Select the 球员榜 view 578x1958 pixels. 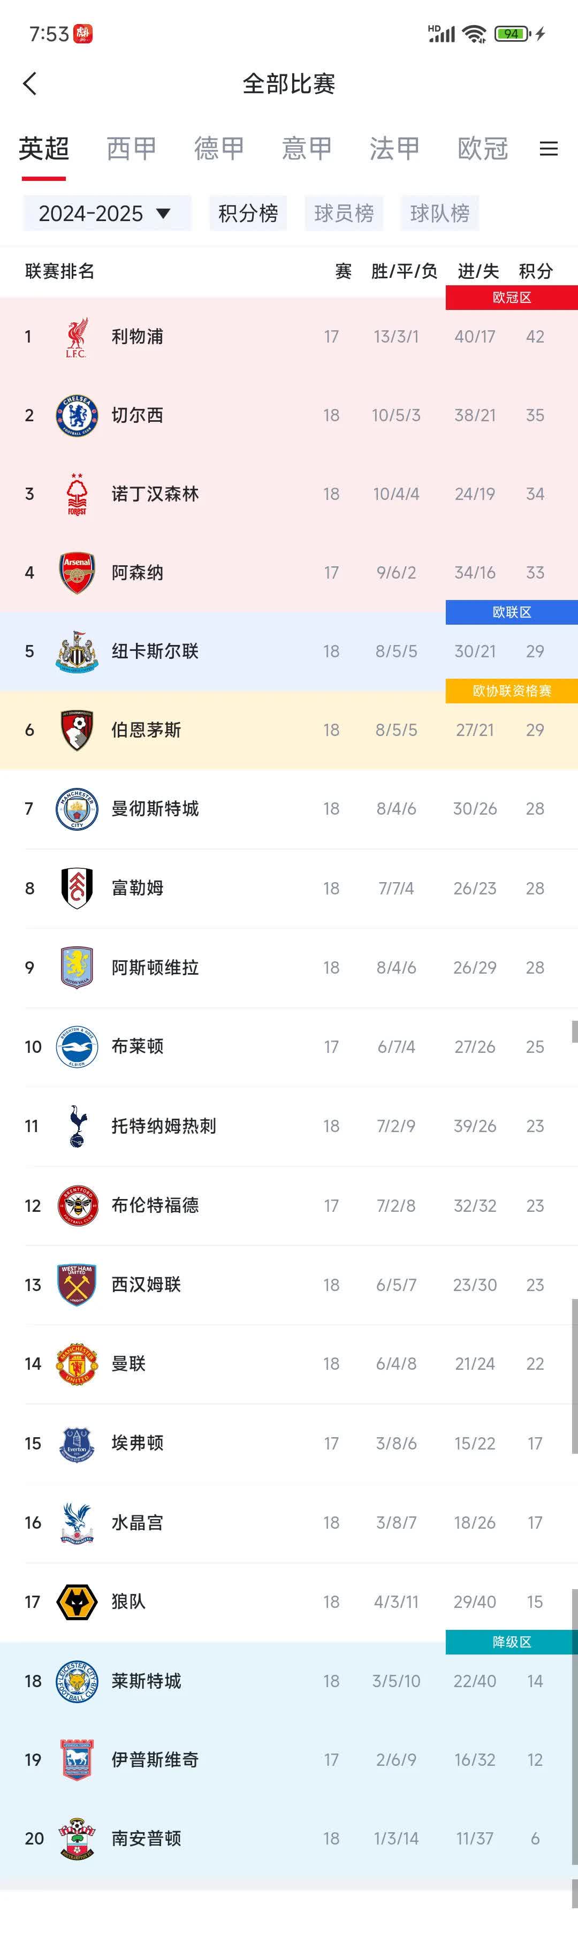(344, 214)
